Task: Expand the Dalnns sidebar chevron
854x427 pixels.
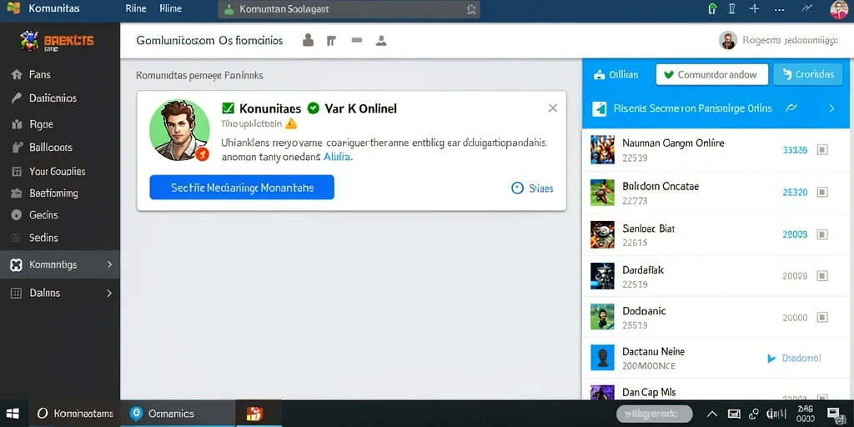Action: 109,293
